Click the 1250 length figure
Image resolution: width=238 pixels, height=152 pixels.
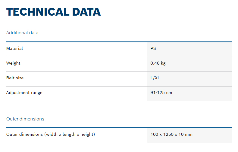pos(168,134)
